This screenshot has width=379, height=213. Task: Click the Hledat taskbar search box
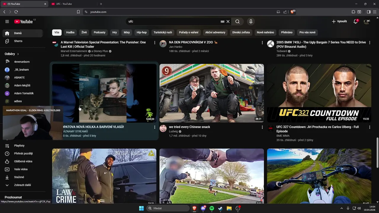point(168,208)
